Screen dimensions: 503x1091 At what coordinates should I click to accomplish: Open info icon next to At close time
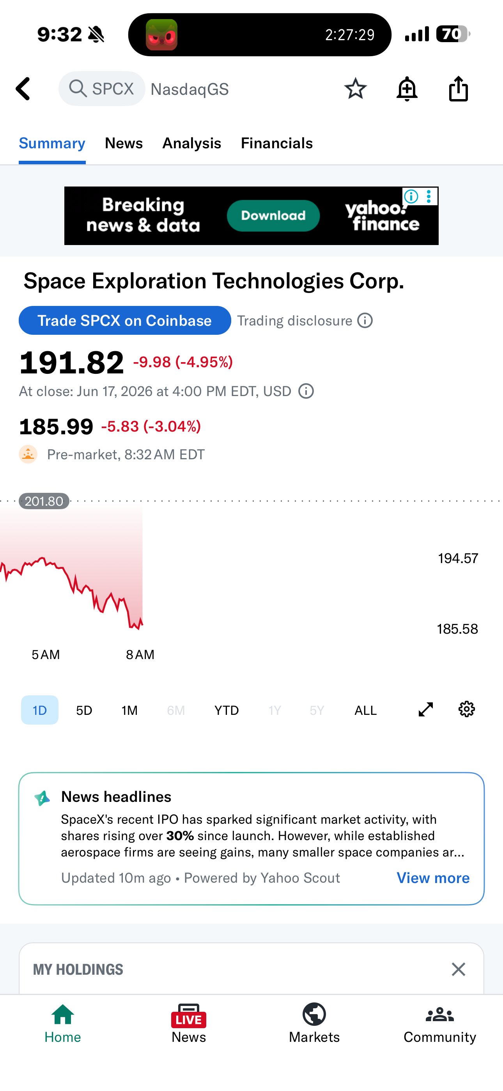tap(306, 391)
